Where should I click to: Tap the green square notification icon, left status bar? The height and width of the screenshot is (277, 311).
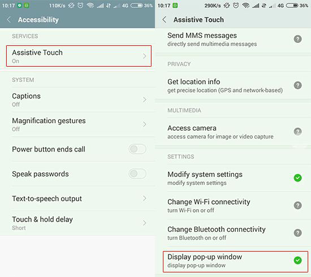[27, 6]
